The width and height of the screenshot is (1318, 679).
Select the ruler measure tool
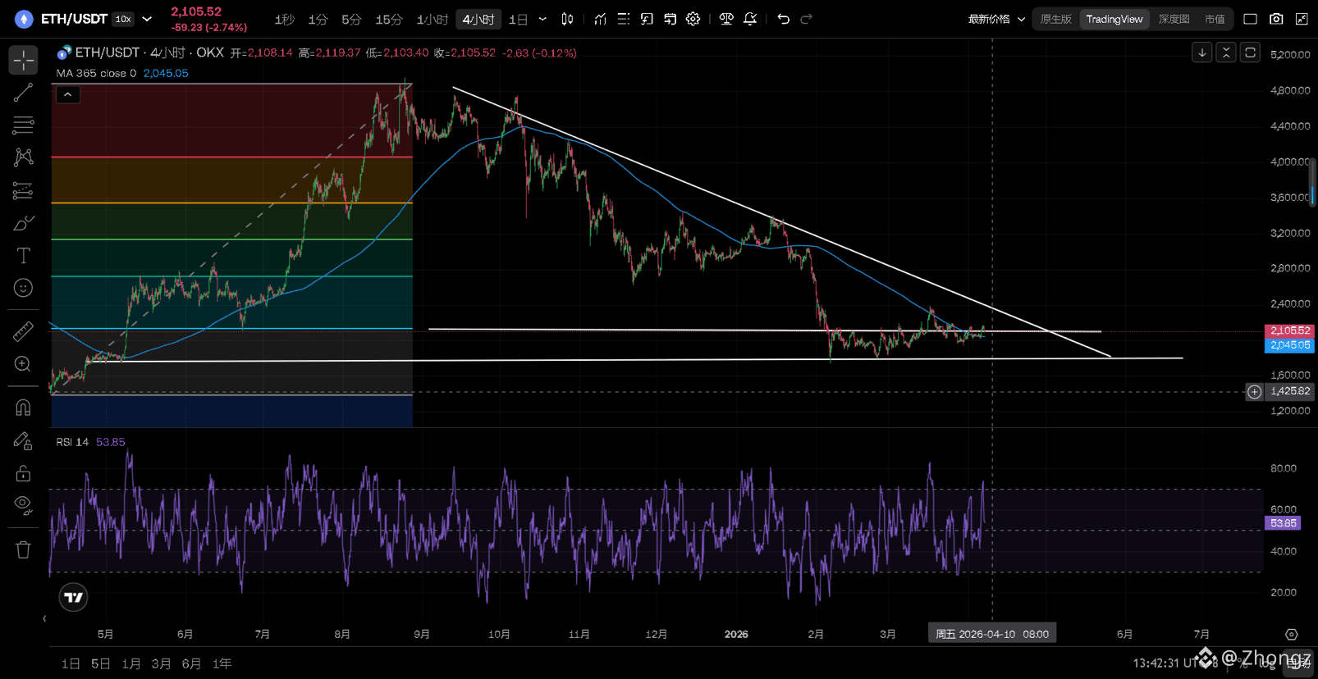tap(23, 331)
